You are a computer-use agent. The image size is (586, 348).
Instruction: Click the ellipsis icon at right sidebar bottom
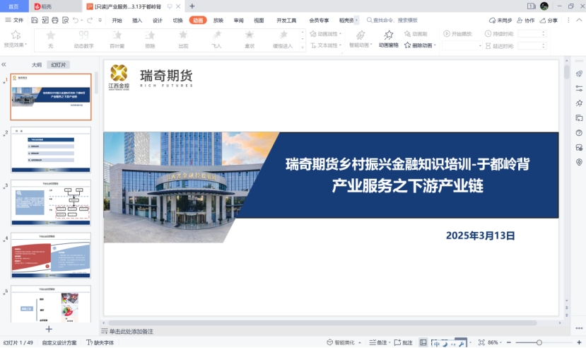pos(579,328)
